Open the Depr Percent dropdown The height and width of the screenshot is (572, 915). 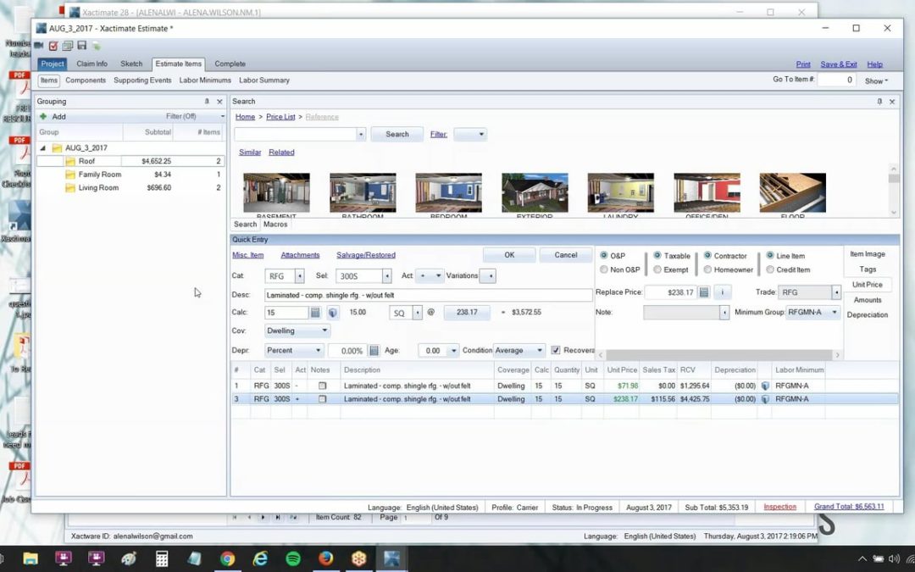point(293,351)
